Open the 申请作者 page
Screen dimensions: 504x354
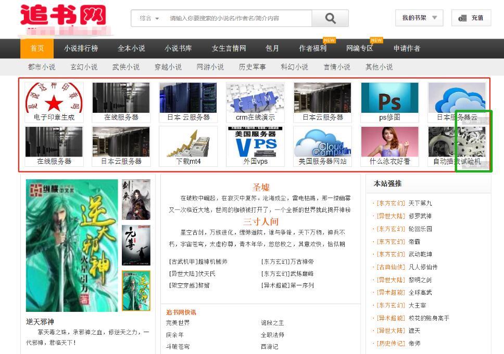click(407, 48)
